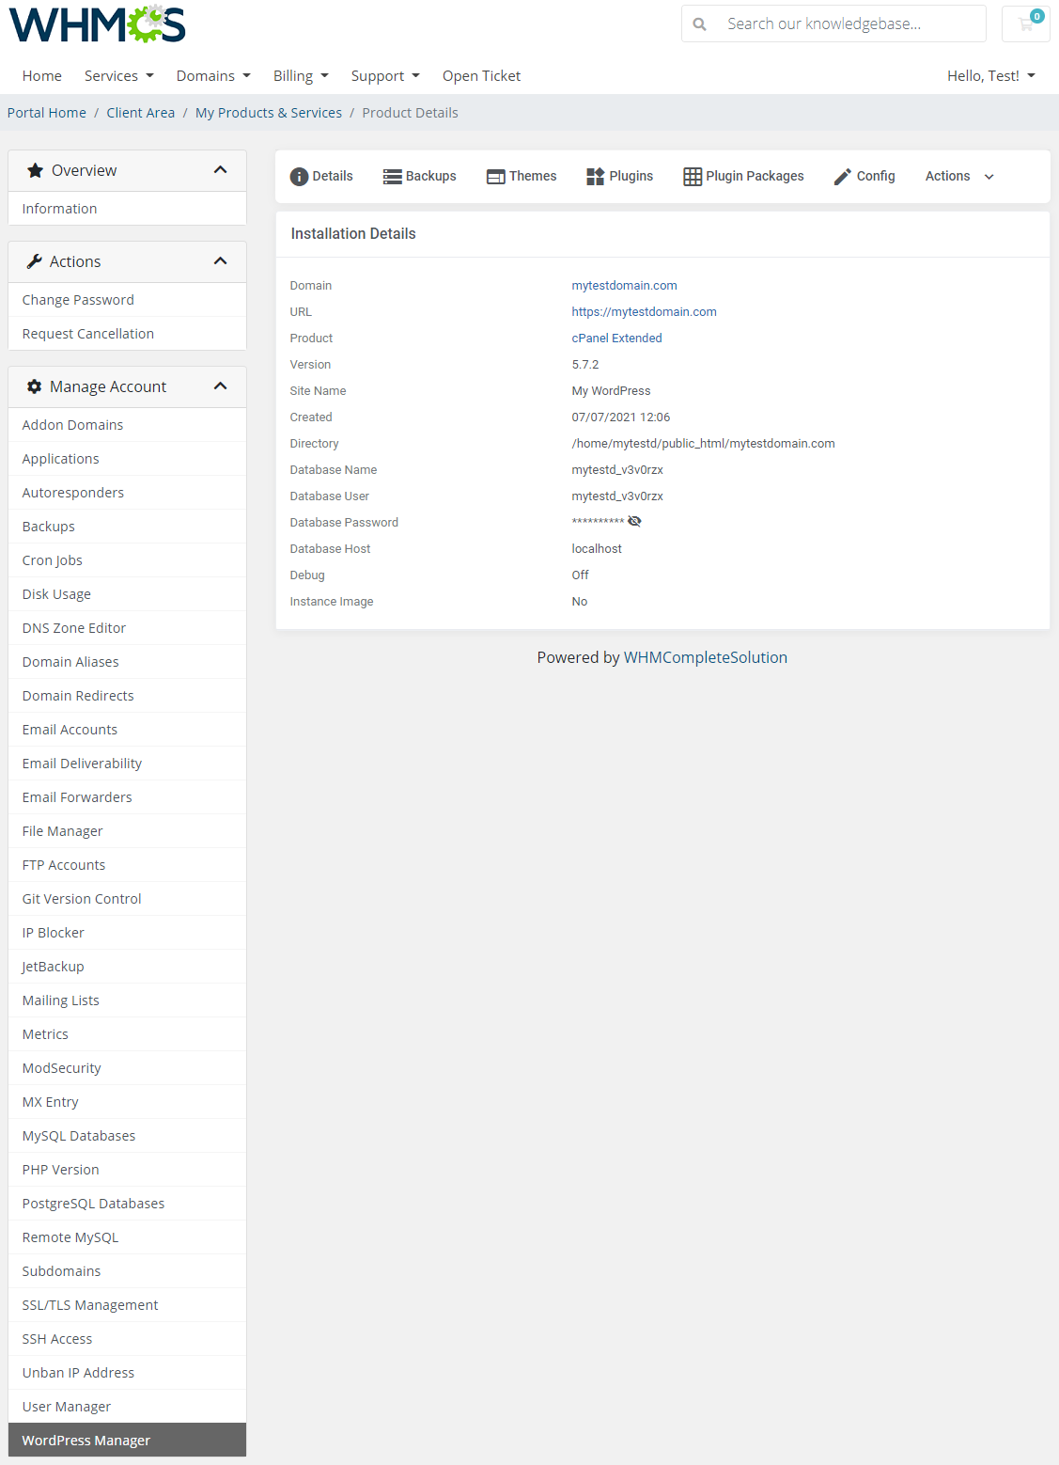Click the knowledgebase search magnifier icon
The width and height of the screenshot is (1059, 1465).
coord(699,24)
